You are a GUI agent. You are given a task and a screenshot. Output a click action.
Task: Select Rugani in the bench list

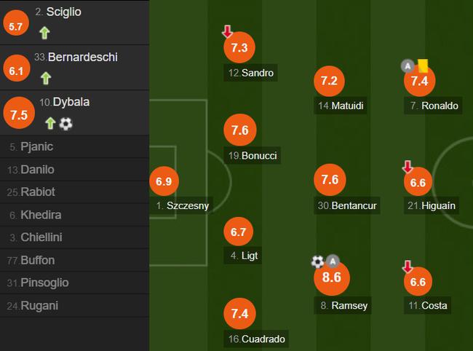(74, 305)
